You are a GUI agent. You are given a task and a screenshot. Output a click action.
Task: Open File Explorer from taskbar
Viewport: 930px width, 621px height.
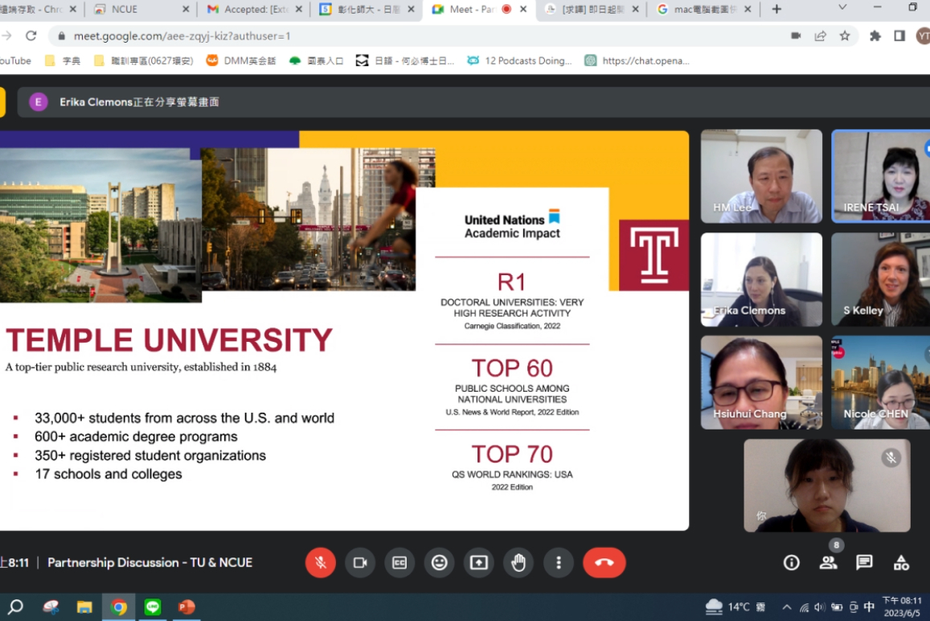(x=84, y=607)
